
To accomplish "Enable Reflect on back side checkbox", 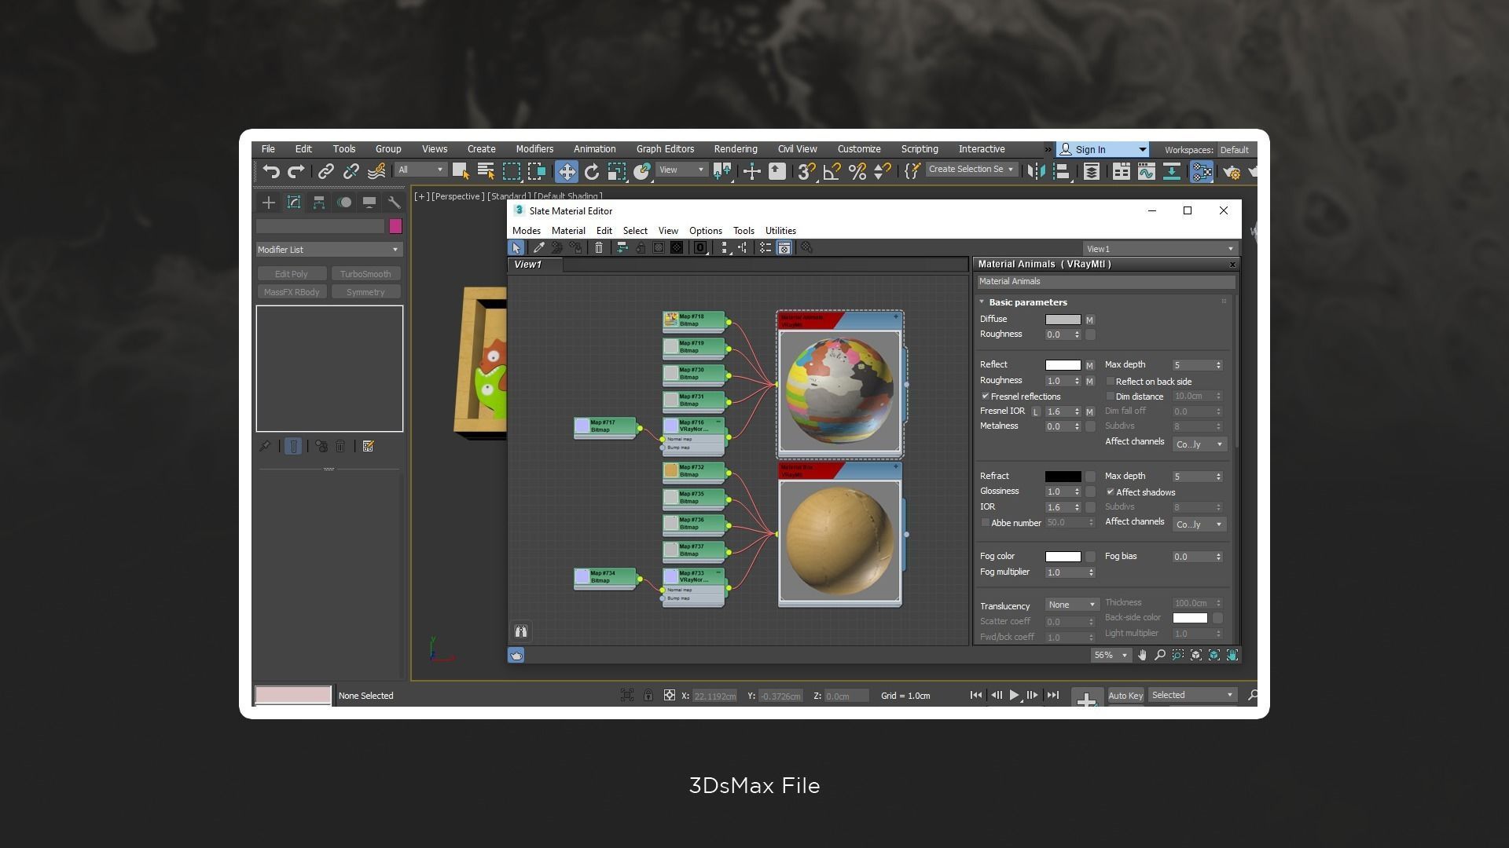I will click(x=1111, y=382).
